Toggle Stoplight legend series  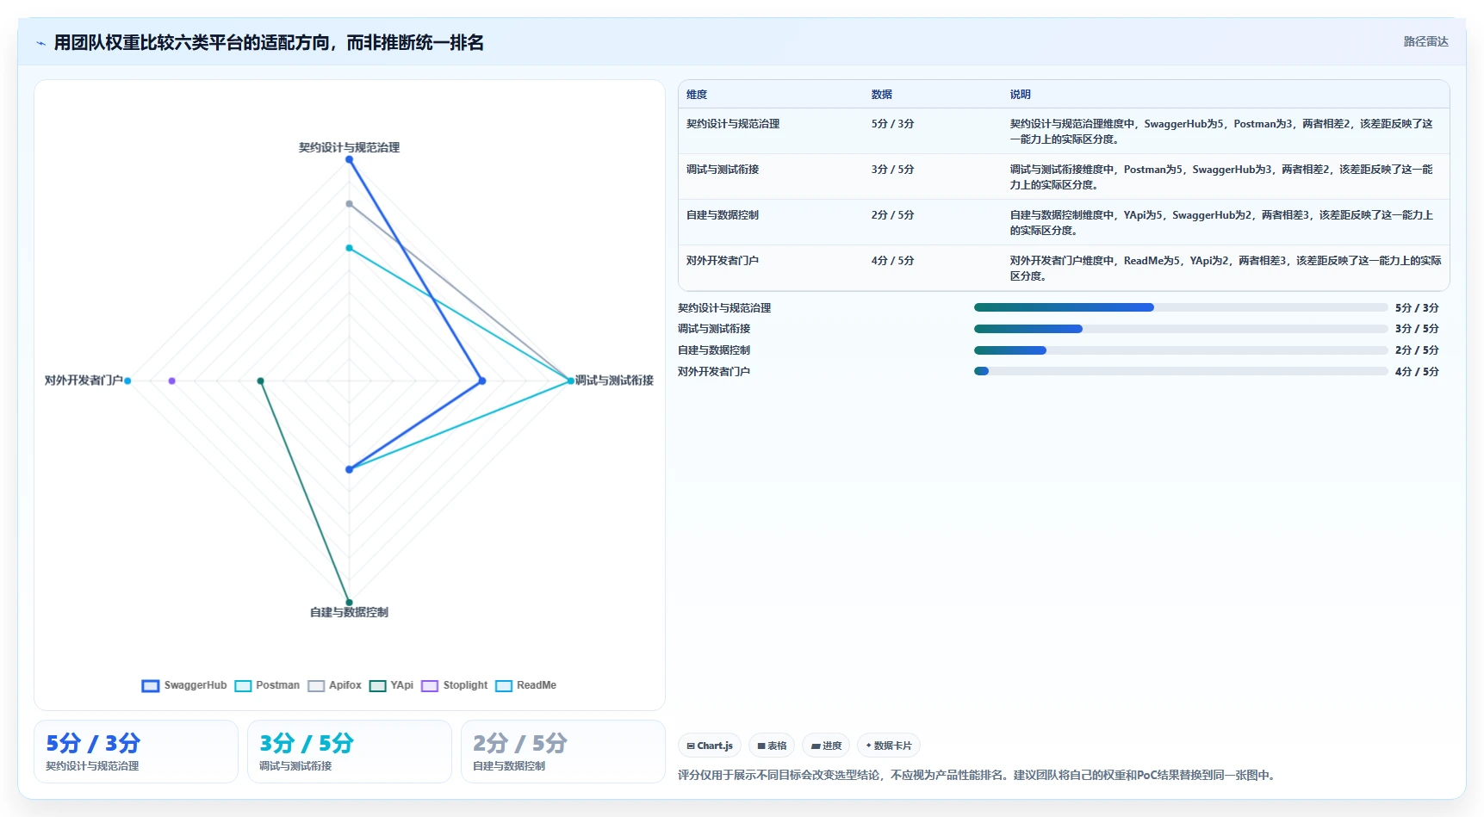[454, 685]
